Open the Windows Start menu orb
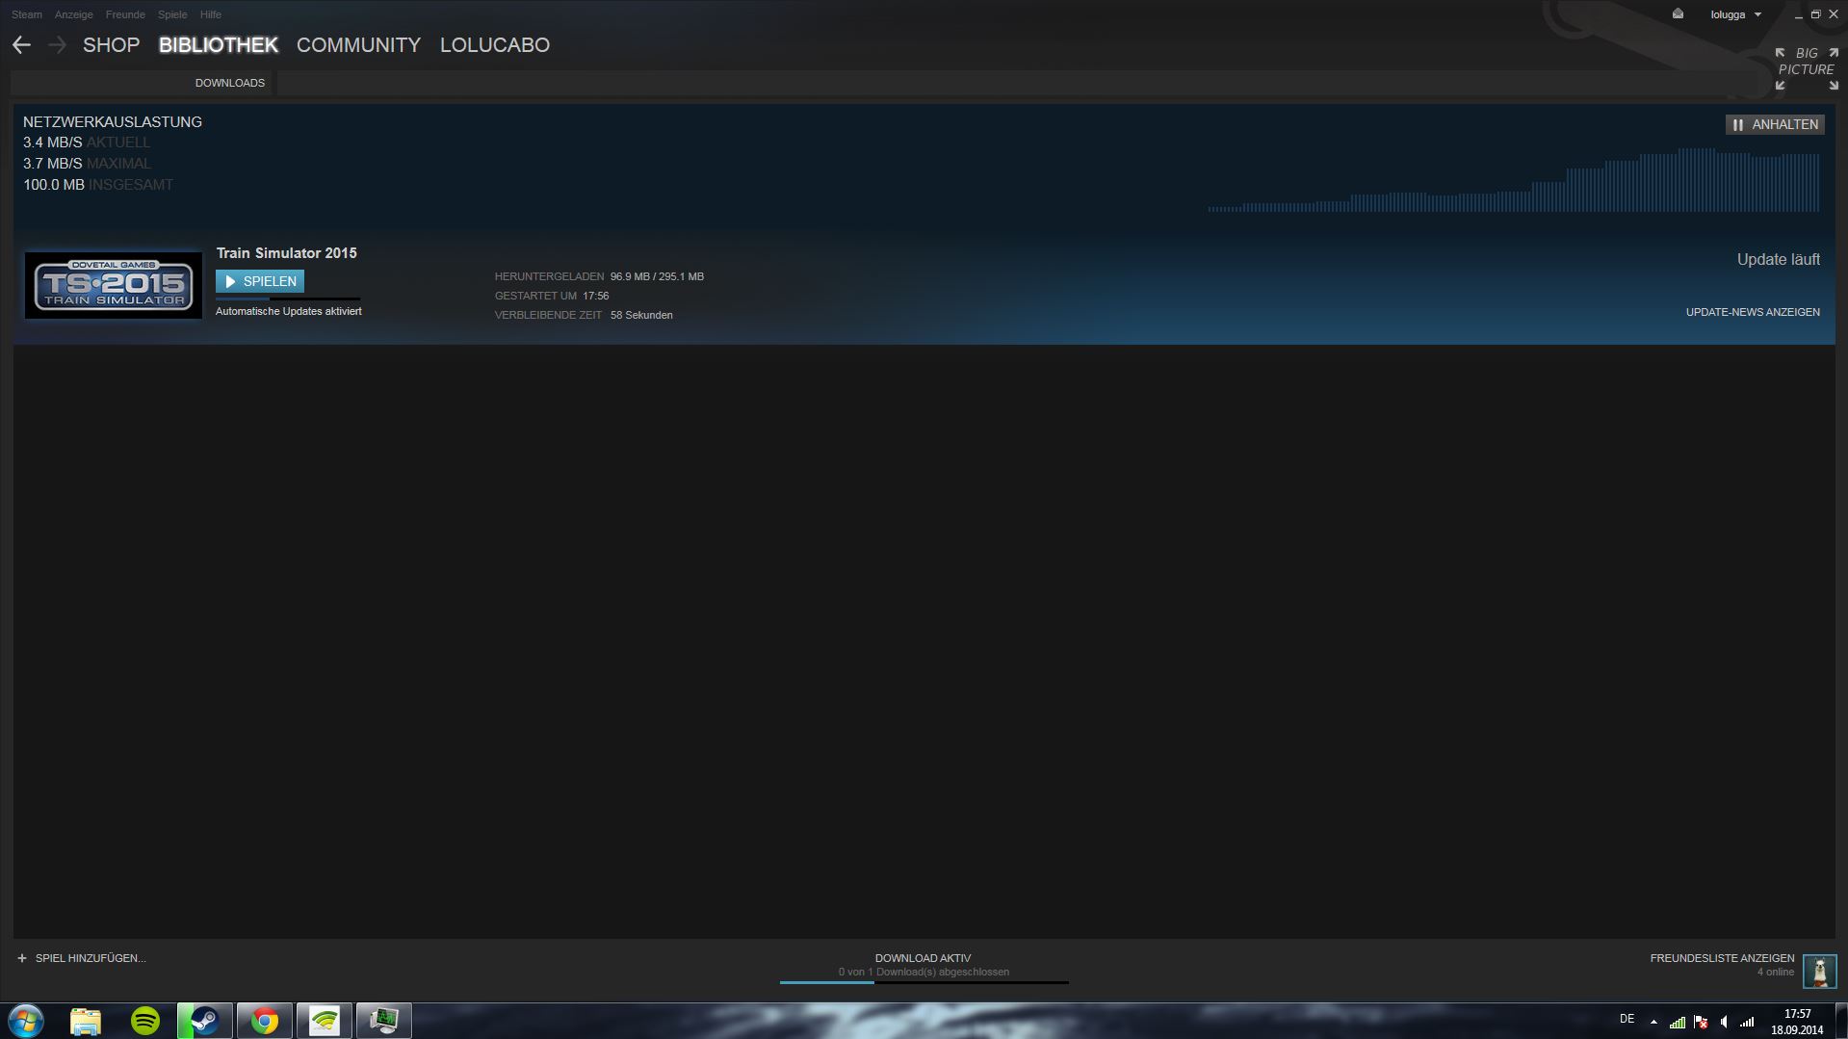The height and width of the screenshot is (1039, 1848). 26,1021
